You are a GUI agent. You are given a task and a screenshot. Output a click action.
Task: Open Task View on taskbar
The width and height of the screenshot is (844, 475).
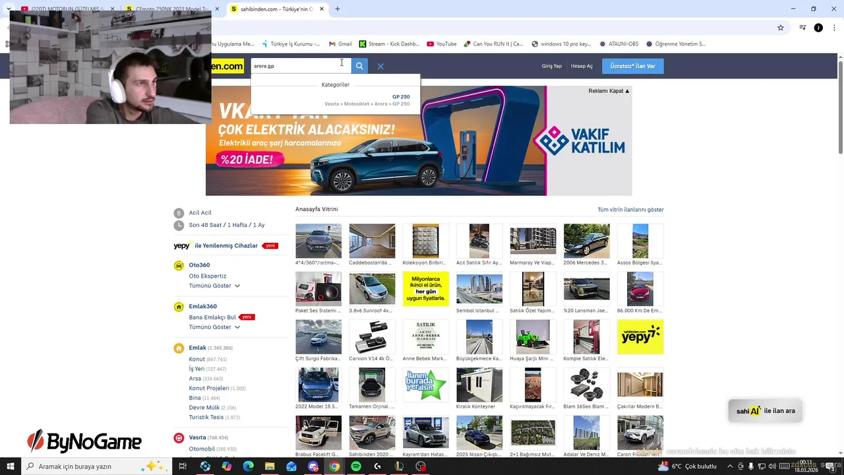pyautogui.click(x=183, y=466)
